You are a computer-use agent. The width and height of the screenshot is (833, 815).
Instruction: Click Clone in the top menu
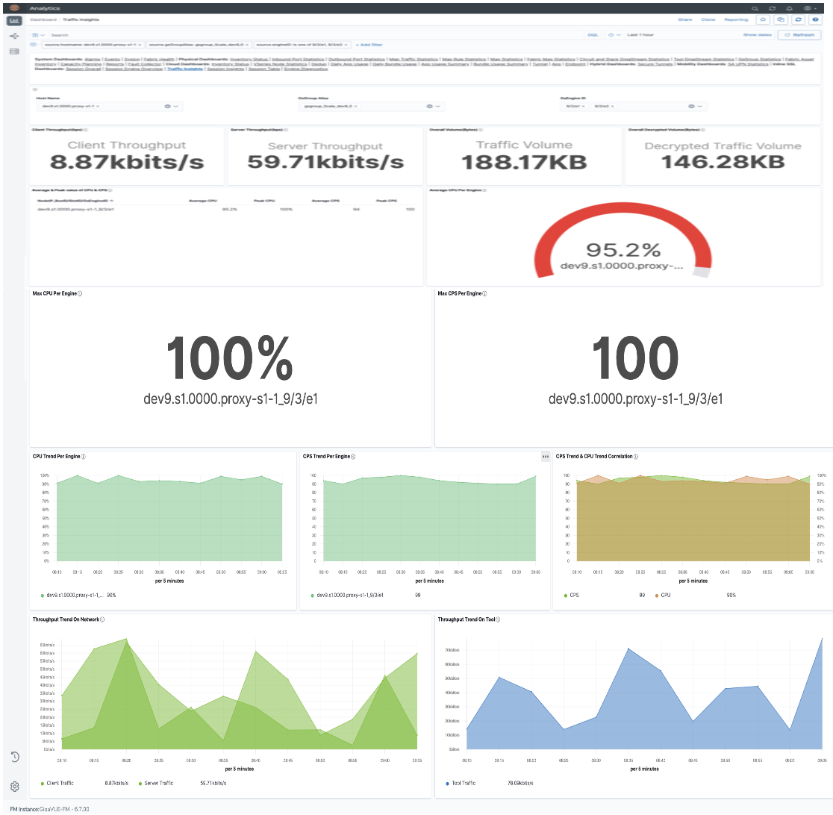coord(708,19)
